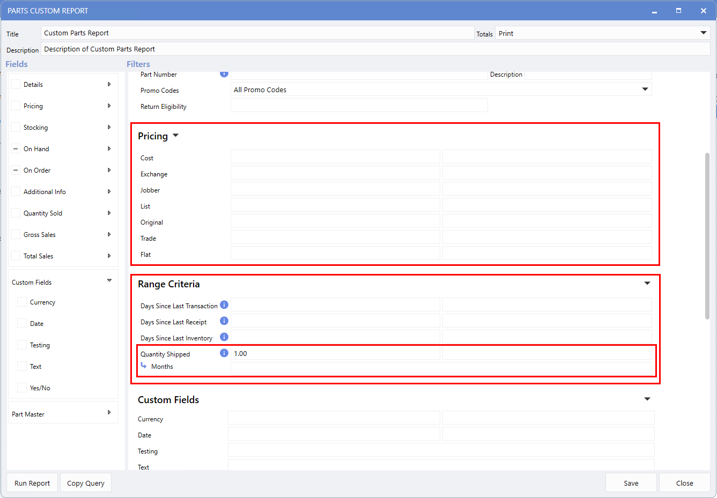Viewport: 717px width, 498px height.
Task: Click the Quantity Shipped minimum value field
Action: coord(335,353)
